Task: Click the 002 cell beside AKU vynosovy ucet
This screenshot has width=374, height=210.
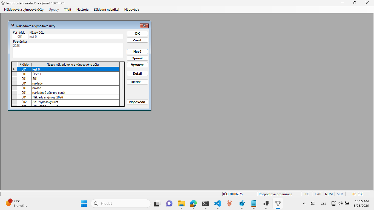Action: (24, 102)
